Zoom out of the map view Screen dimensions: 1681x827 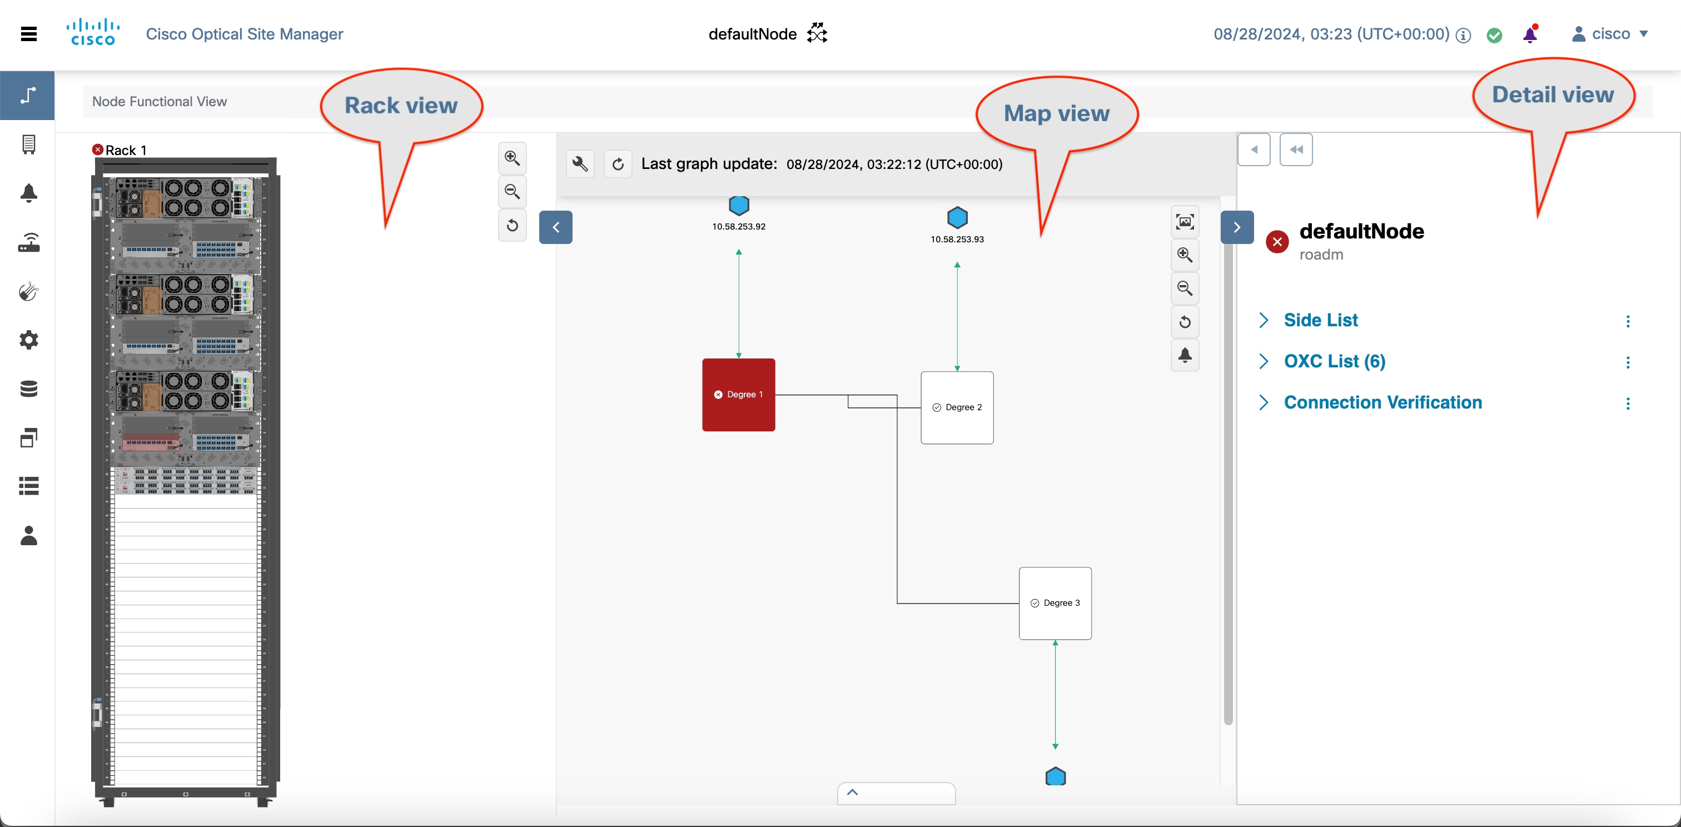(x=1185, y=288)
